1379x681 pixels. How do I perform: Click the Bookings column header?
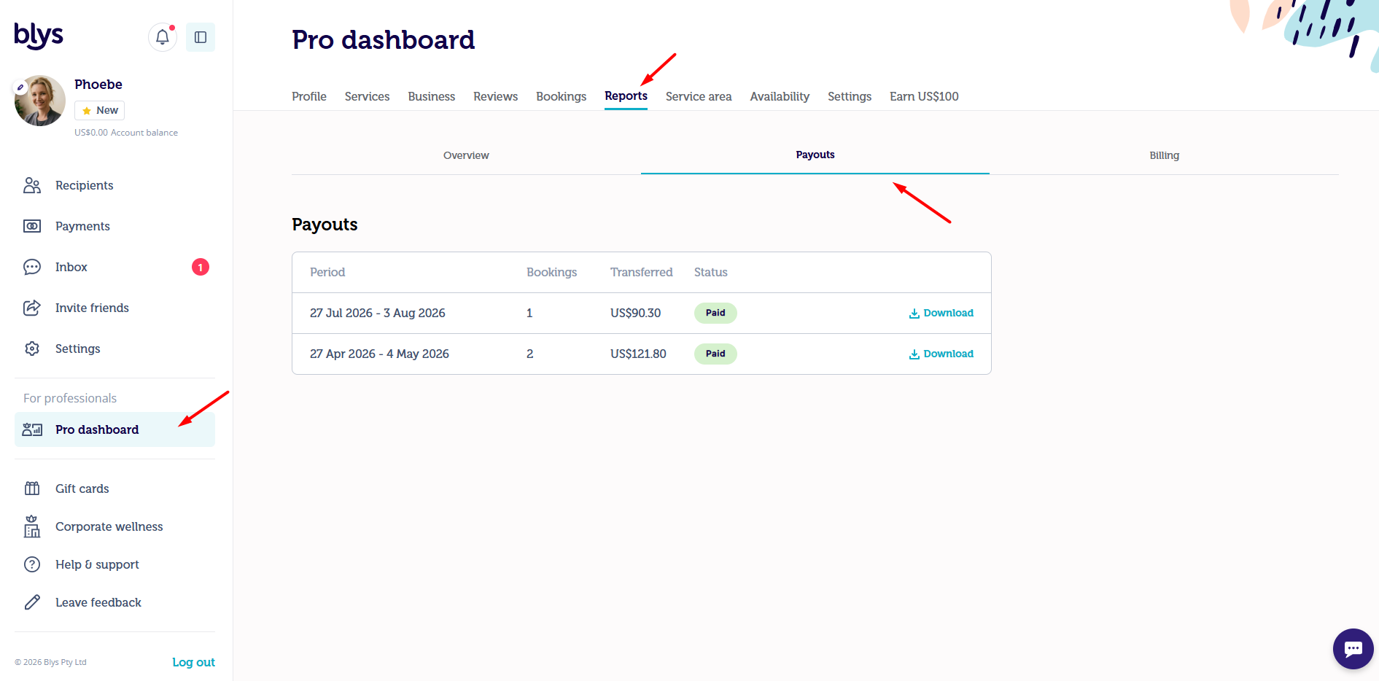pyautogui.click(x=551, y=272)
